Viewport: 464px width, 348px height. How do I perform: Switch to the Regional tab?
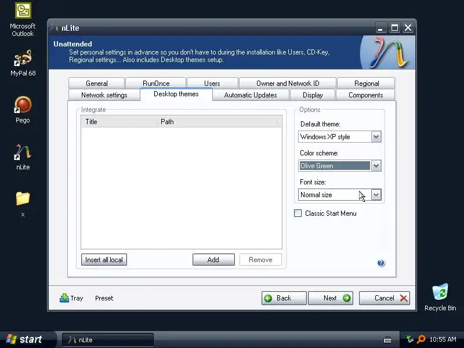click(367, 83)
